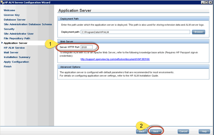
Task: Select the License Key step
Action: 12,15
